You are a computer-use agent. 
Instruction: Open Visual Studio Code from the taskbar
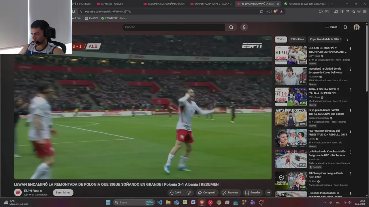point(159,202)
